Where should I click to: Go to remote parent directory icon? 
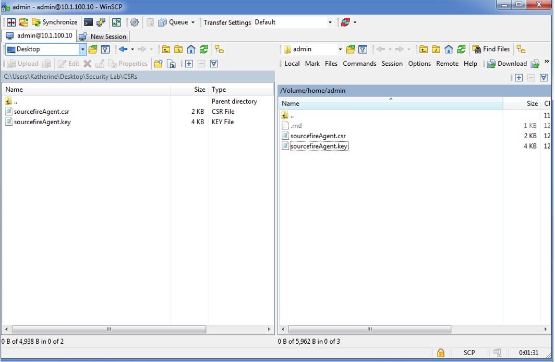424,49
